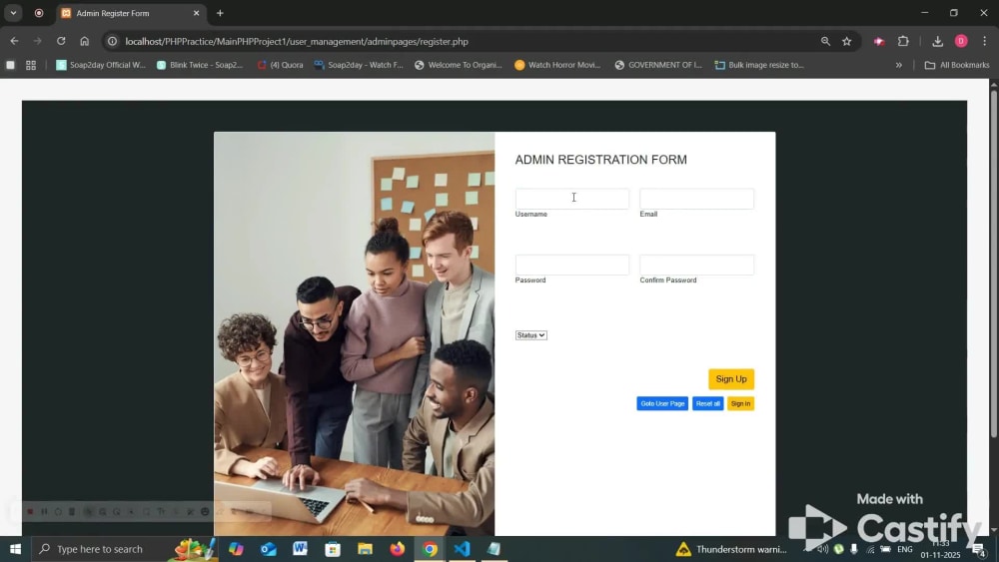Open Welcome To Organi... bookmark
The image size is (999, 562).
pyautogui.click(x=459, y=65)
